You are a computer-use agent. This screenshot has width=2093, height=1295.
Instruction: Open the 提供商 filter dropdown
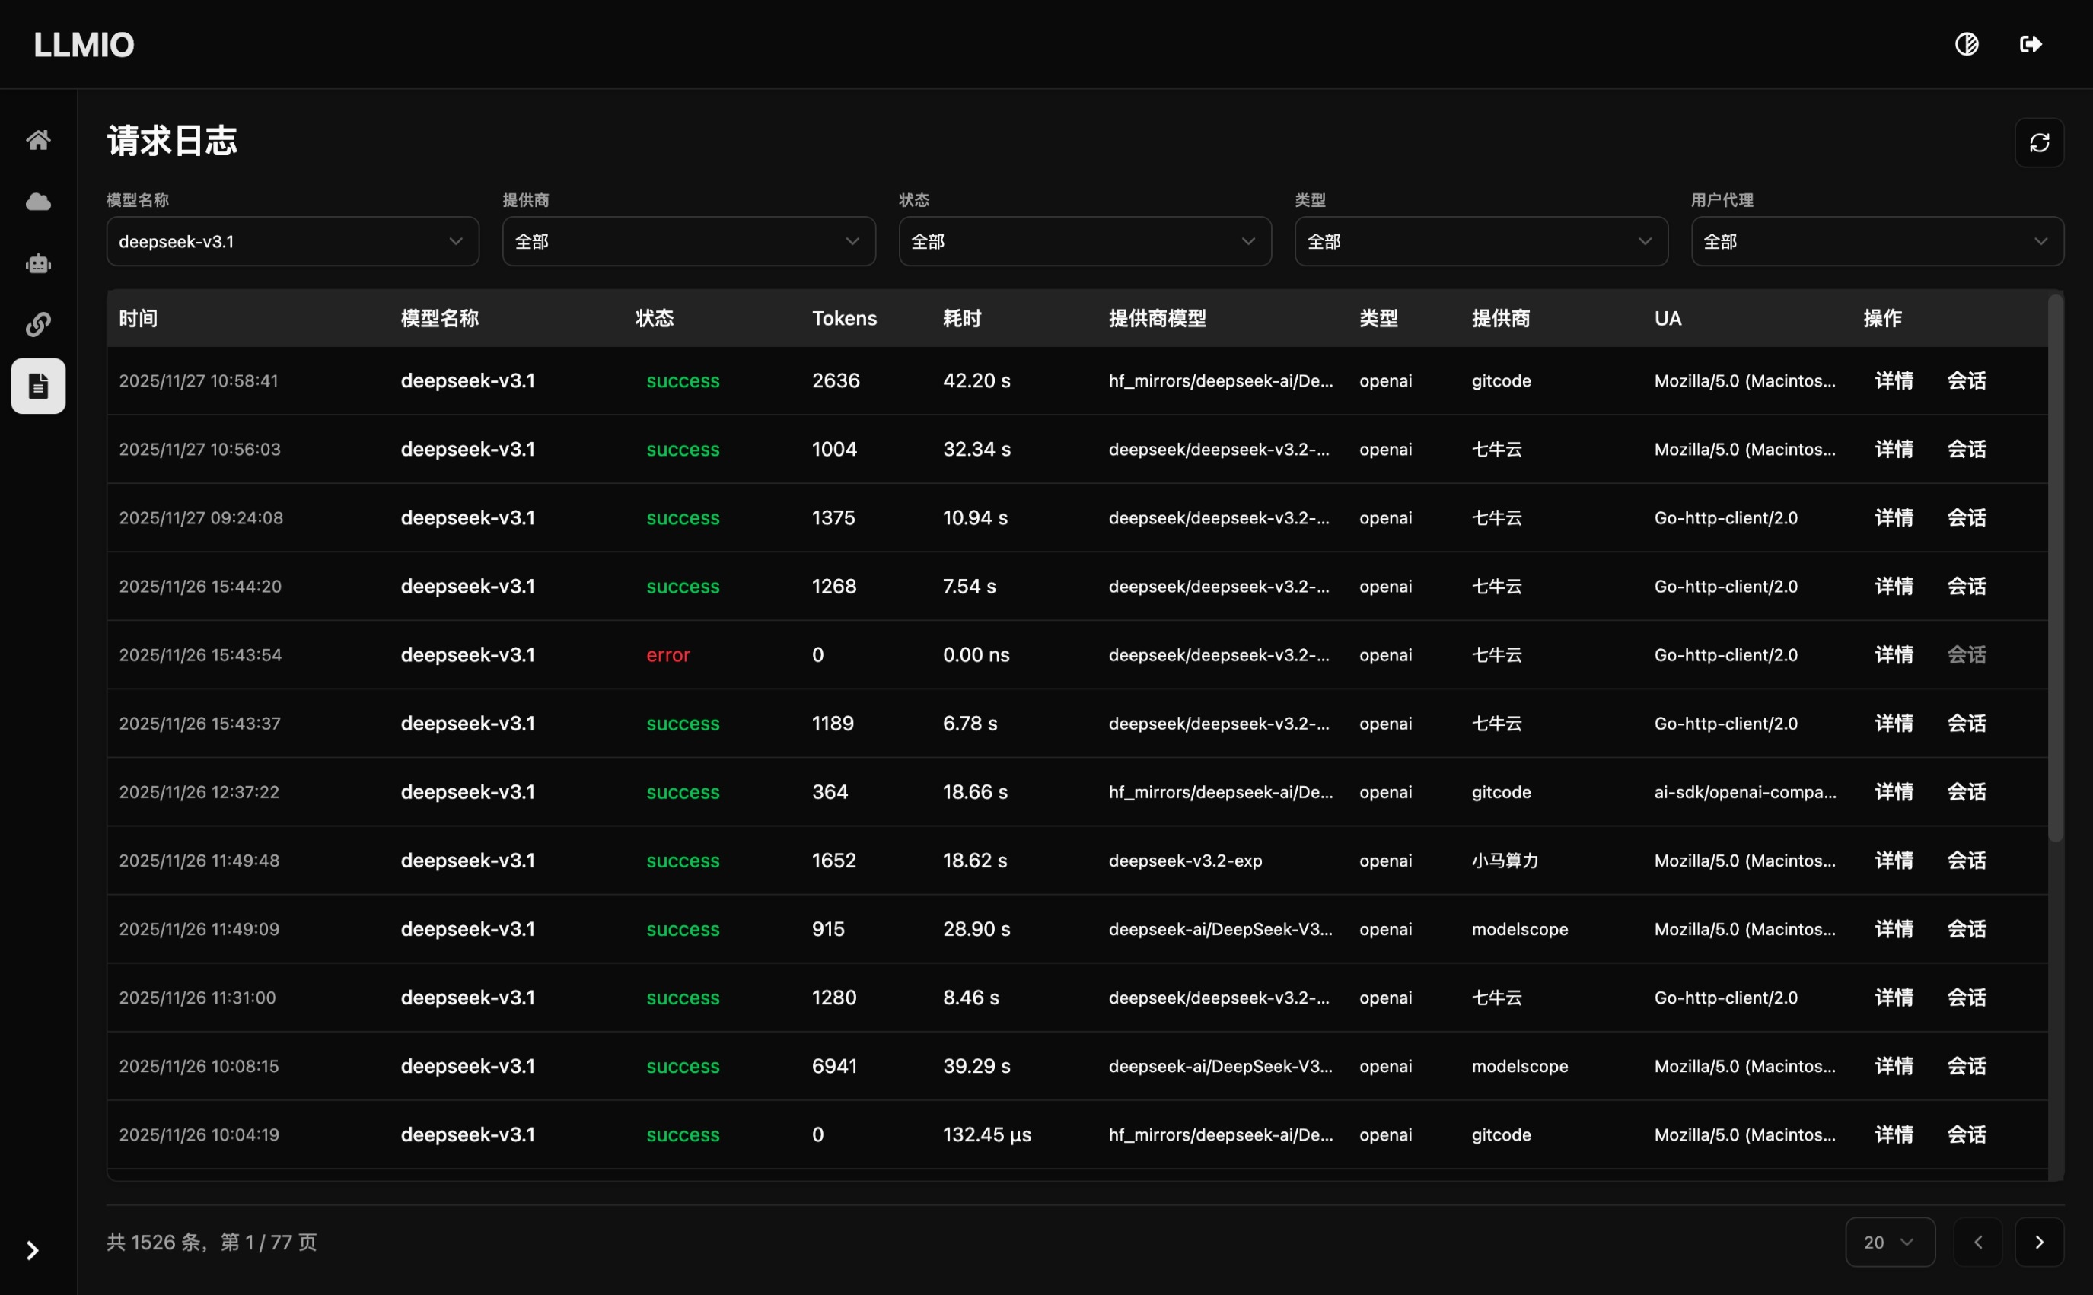click(688, 241)
